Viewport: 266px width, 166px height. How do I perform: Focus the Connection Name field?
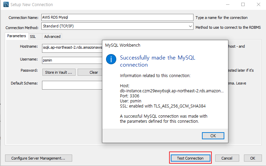coord(117,18)
